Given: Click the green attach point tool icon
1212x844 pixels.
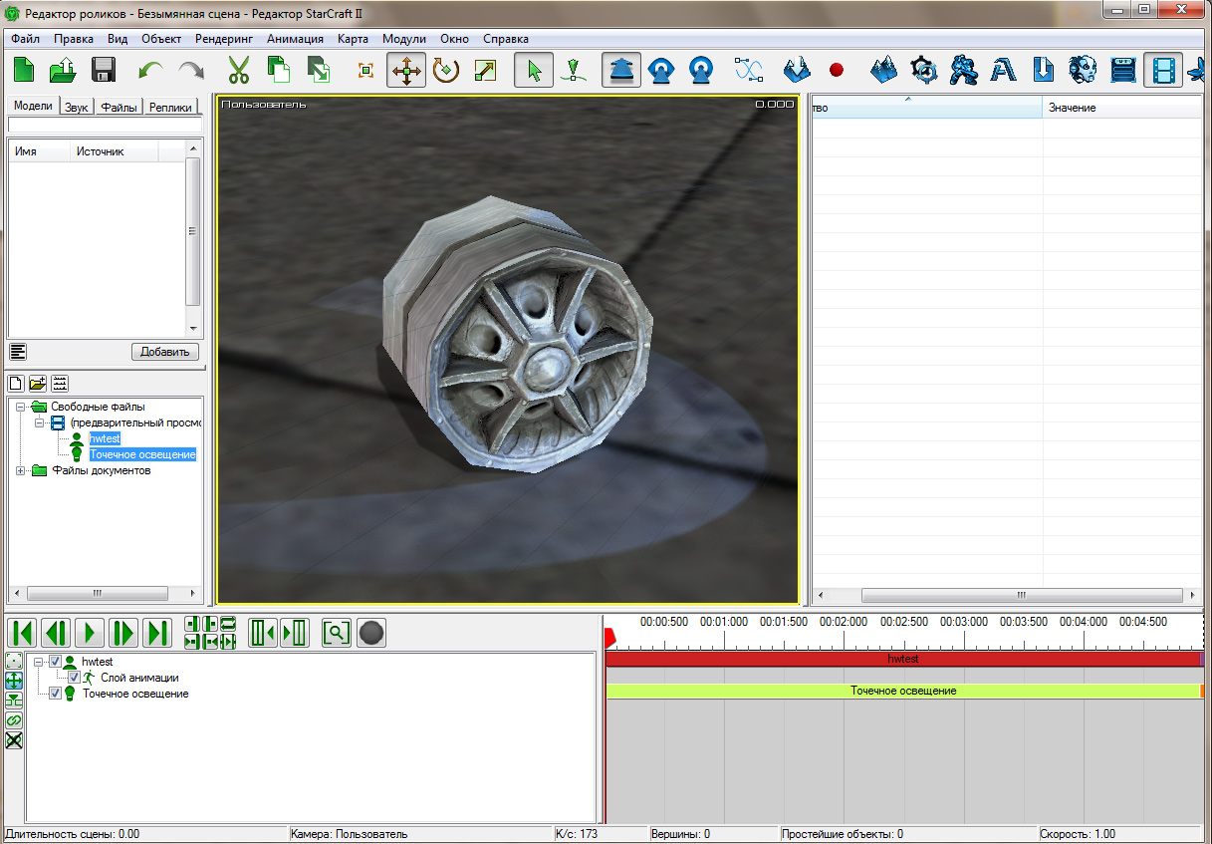Looking at the screenshot, I should pos(572,71).
